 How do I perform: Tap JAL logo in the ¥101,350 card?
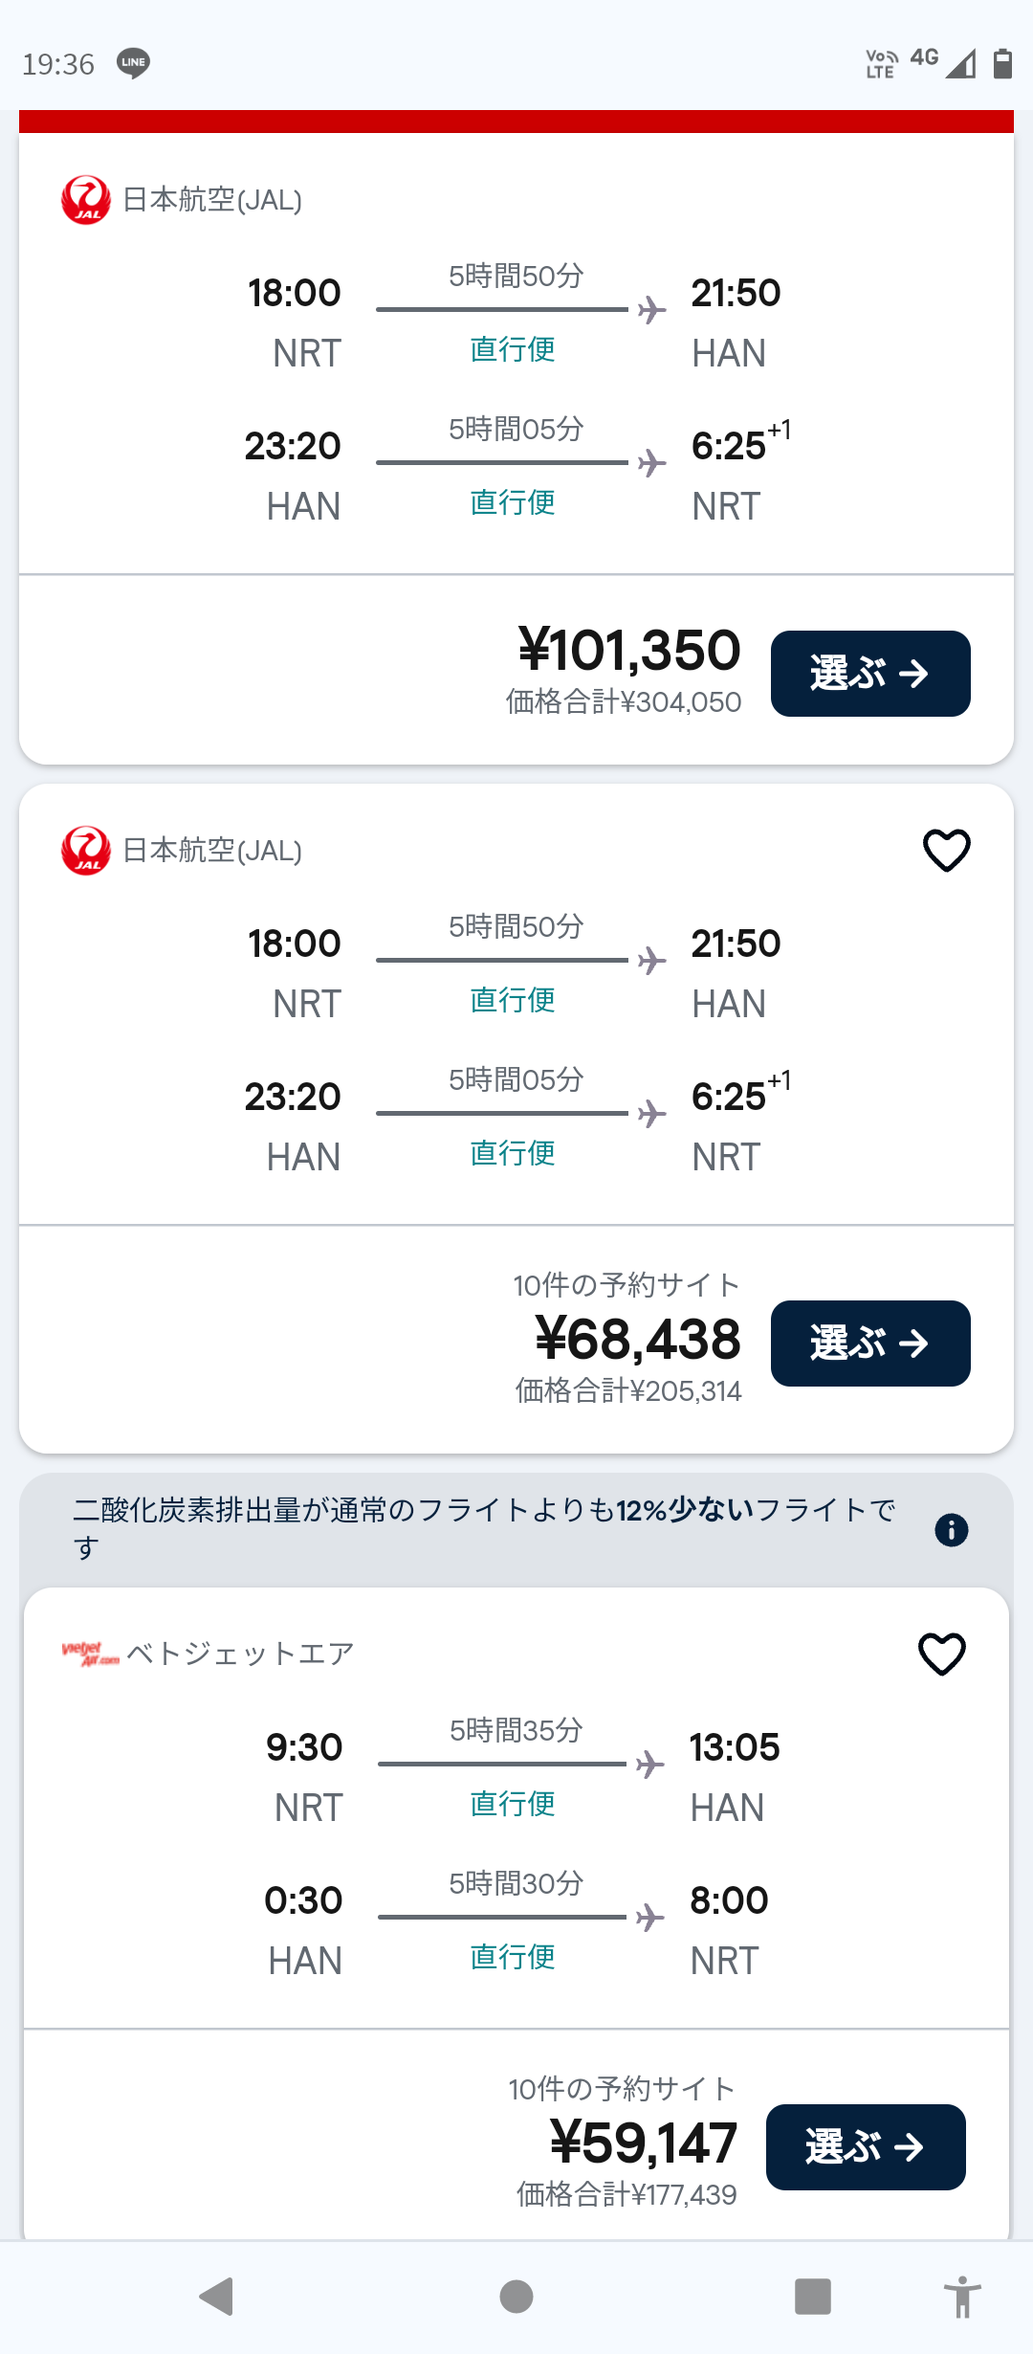pos(86,200)
